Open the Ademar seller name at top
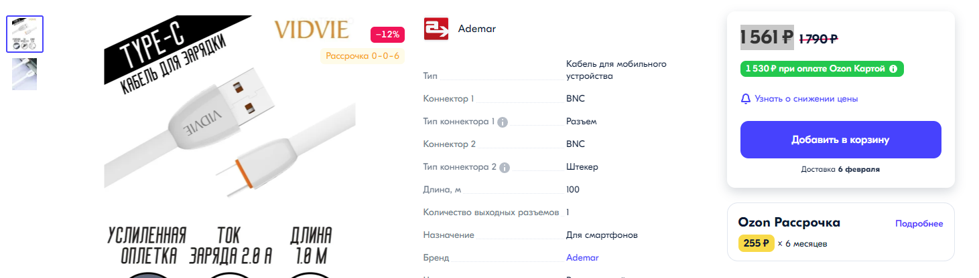979x278 pixels. pos(476,29)
